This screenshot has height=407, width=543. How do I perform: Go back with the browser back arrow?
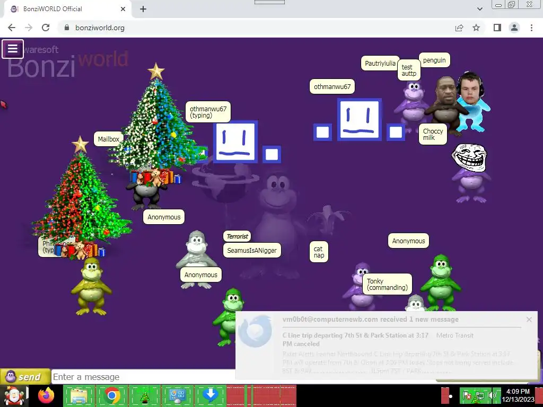(x=12, y=28)
